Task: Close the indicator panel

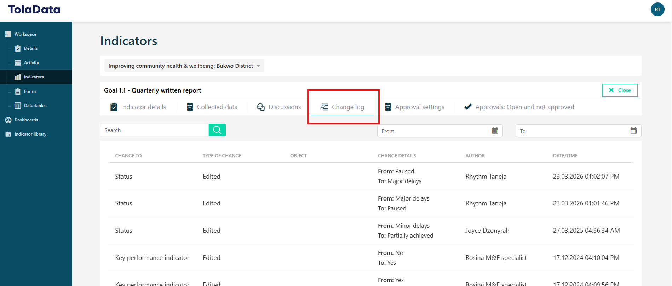Action: pyautogui.click(x=620, y=90)
